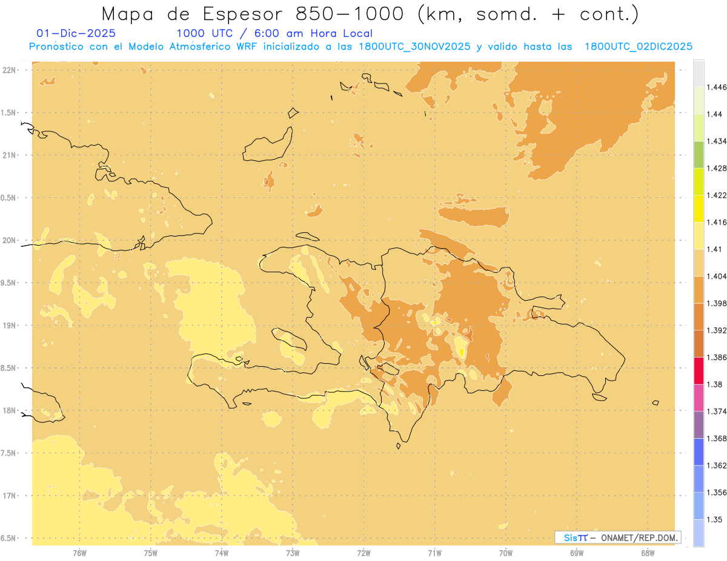This screenshot has height=561, width=727.
Task: Click the color bar value '1.446'
Action: click(716, 87)
